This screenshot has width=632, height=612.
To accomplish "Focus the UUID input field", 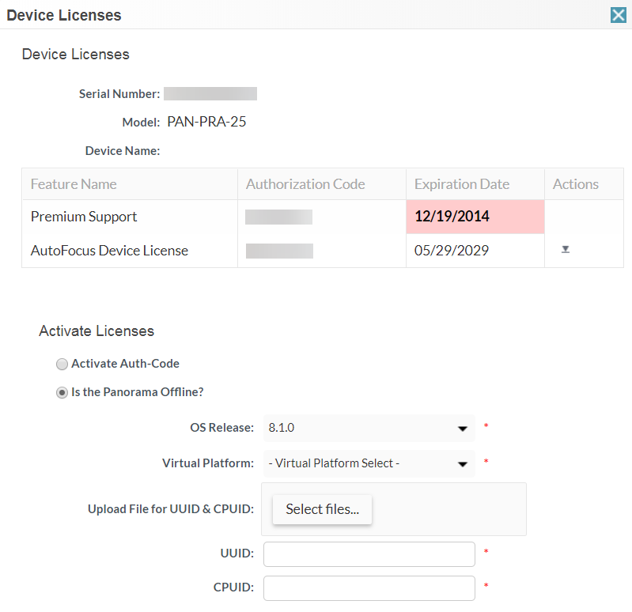I will pos(369,554).
